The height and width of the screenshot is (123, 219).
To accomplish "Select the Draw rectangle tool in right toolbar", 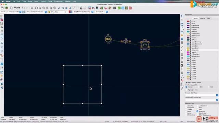I will point(182,55).
